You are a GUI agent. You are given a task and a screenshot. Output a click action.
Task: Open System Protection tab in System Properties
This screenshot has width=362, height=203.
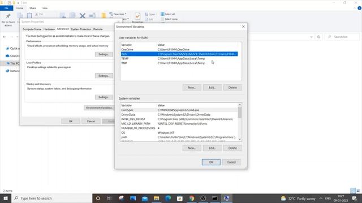tap(81, 29)
